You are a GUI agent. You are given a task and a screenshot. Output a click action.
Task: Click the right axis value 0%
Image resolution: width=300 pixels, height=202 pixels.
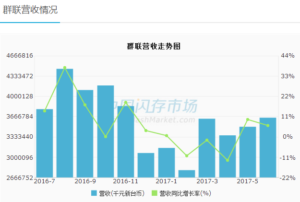click(288, 137)
